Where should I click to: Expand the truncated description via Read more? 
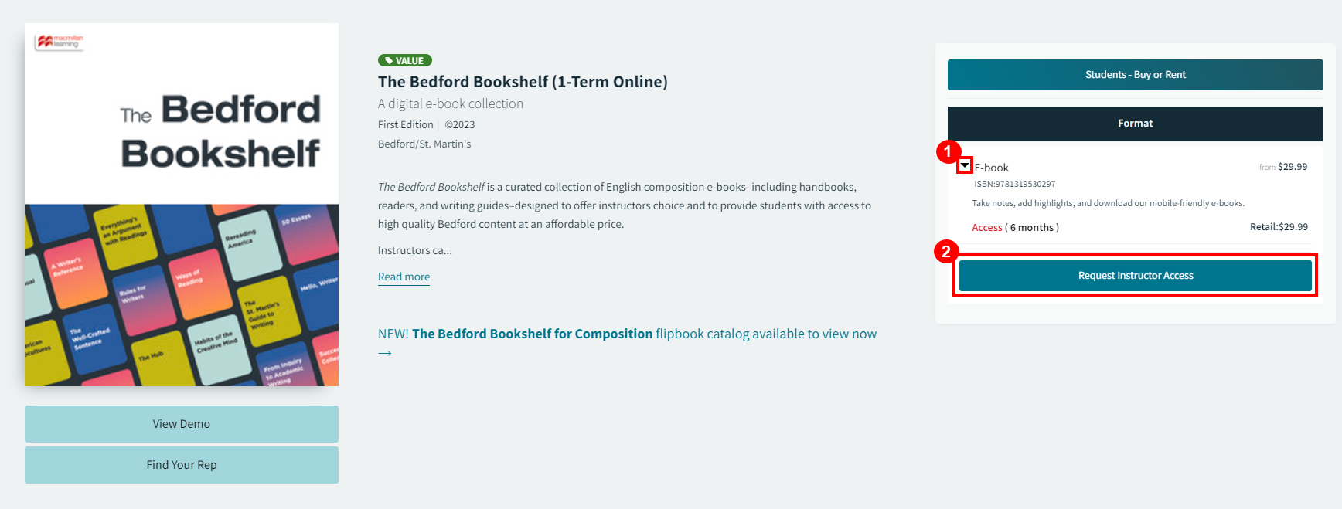pyautogui.click(x=403, y=277)
